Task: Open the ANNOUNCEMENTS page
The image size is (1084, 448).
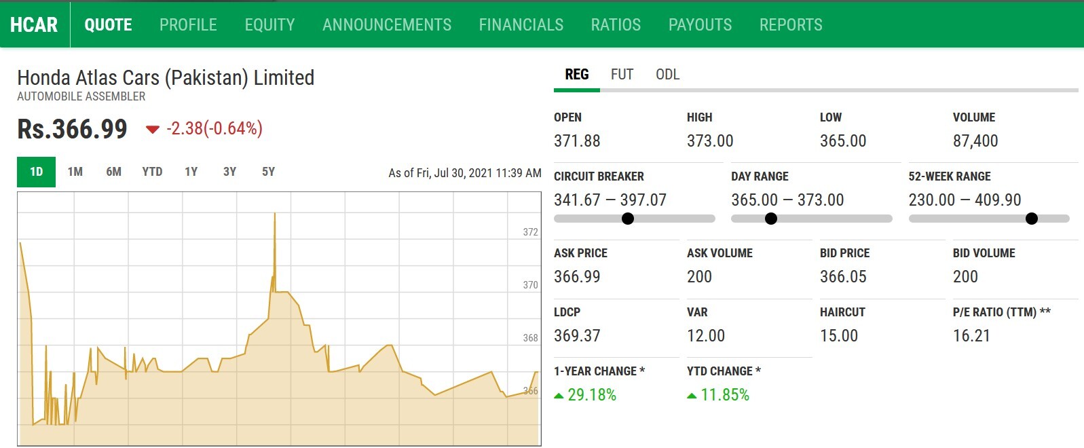Action: click(387, 25)
